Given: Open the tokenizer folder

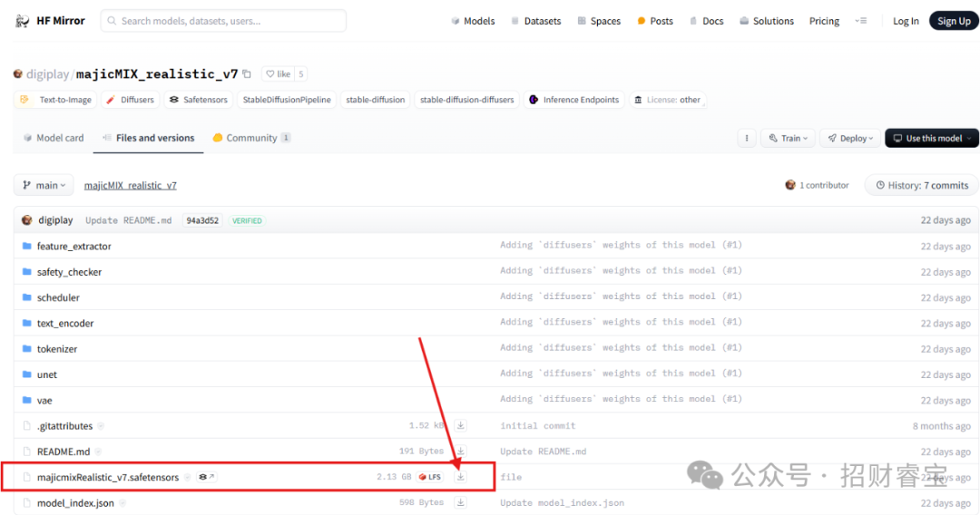Looking at the screenshot, I should click(x=57, y=349).
